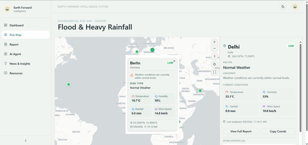Click the Delhi title in side panel
Image resolution: width=308 pixels, height=145 pixels.
click(x=234, y=47)
